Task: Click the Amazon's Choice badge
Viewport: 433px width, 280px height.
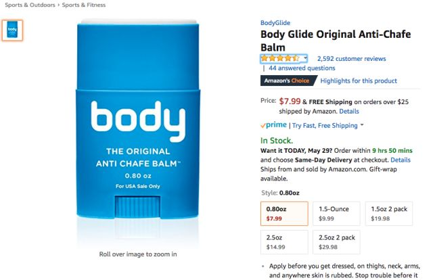Action: (x=289, y=80)
